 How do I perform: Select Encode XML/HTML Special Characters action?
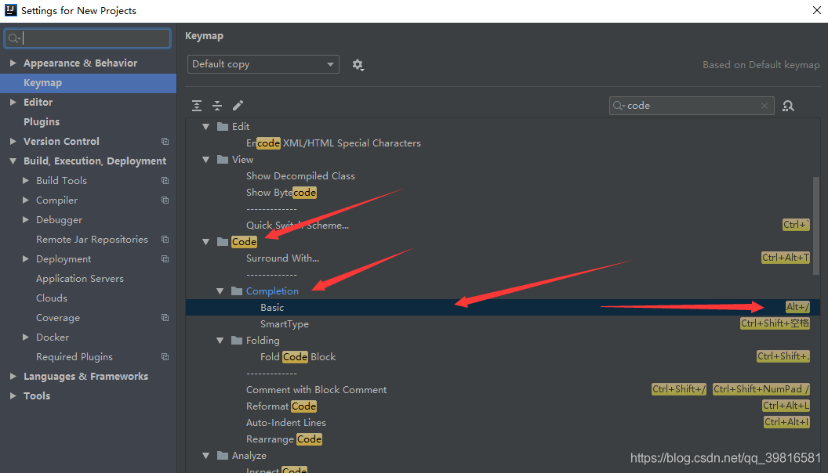click(x=333, y=143)
